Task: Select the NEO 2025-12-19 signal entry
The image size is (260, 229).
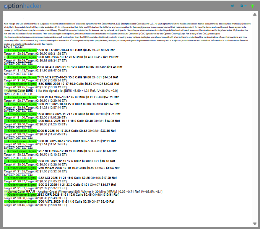Action: [61, 151]
